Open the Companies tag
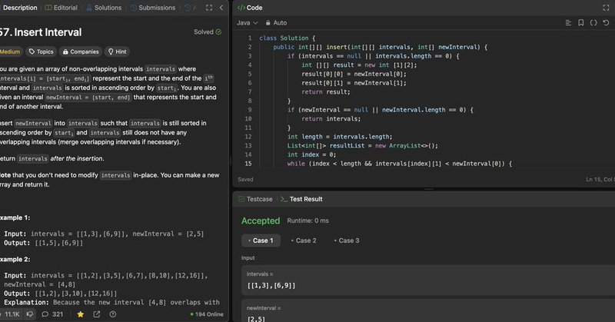615x322 pixels. [x=81, y=51]
